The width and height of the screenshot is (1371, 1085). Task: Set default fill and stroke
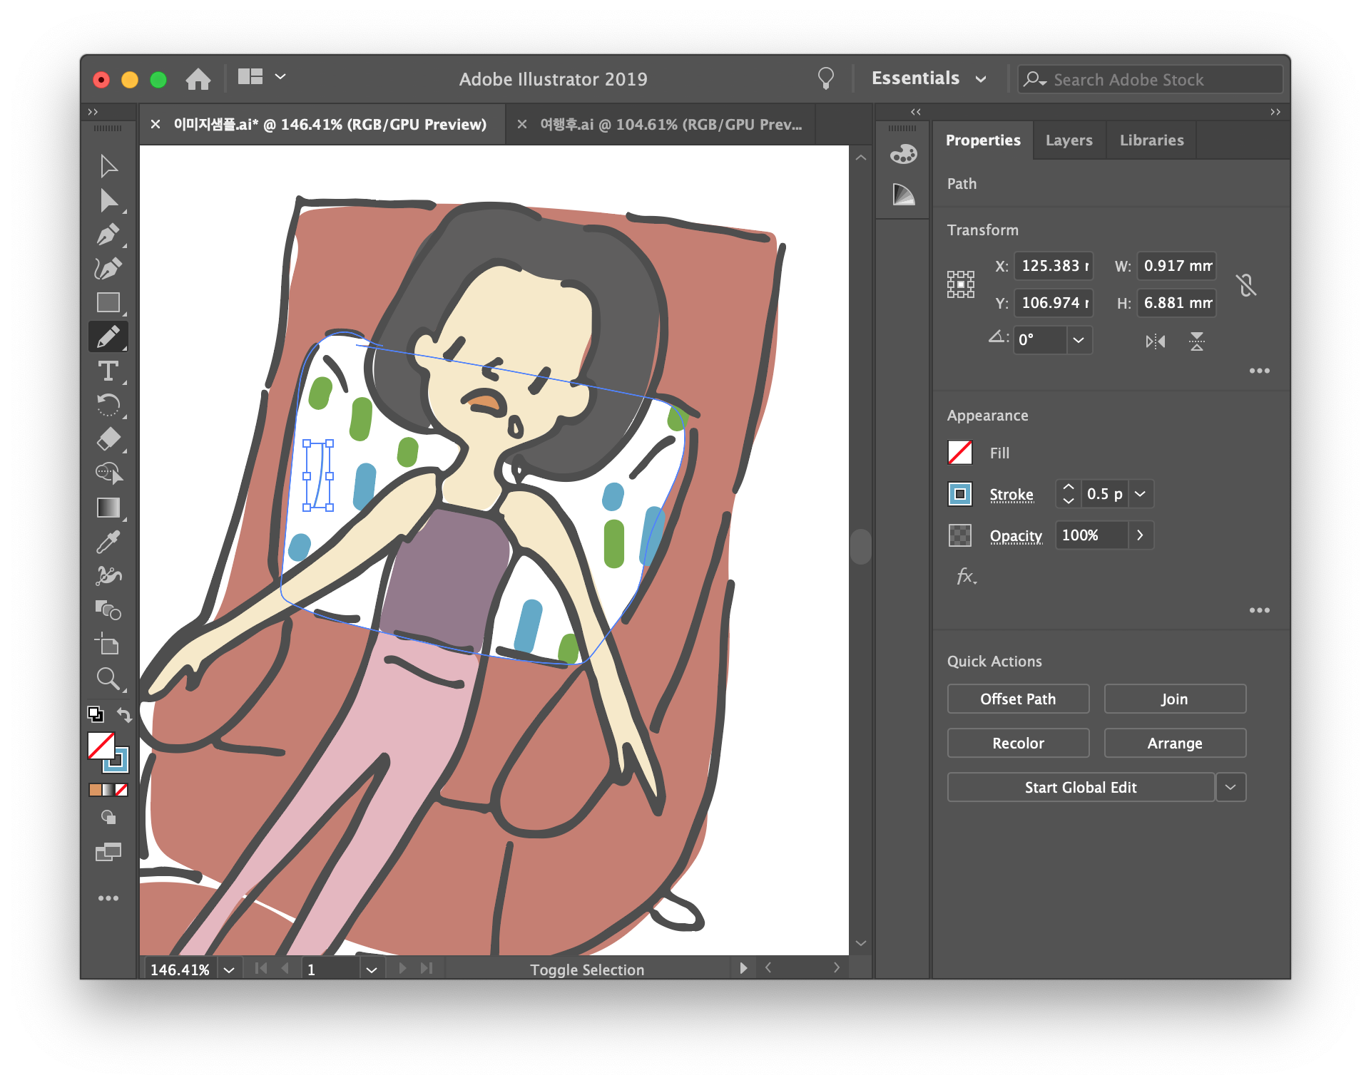[95, 714]
